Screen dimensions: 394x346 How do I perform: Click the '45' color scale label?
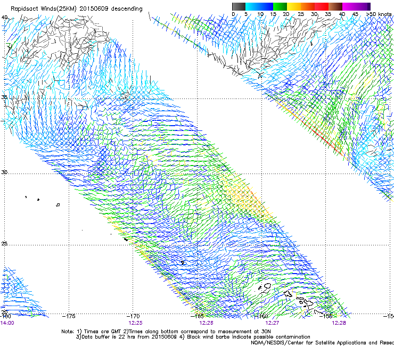(355, 14)
